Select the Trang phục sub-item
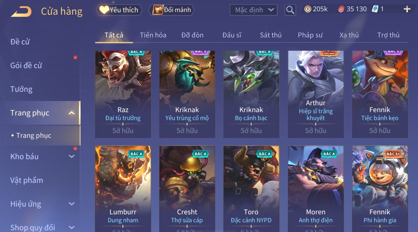Viewport: 418px width, 232px height. point(34,135)
